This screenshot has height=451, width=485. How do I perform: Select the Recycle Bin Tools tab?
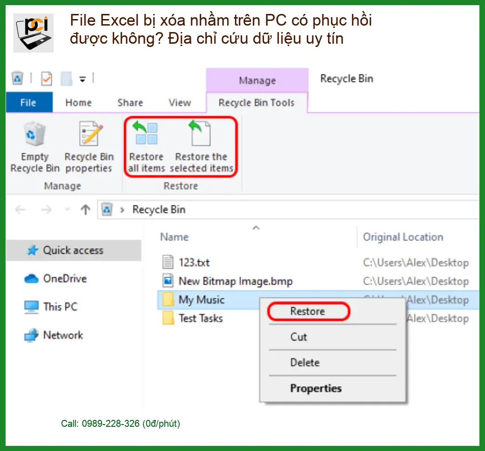256,103
